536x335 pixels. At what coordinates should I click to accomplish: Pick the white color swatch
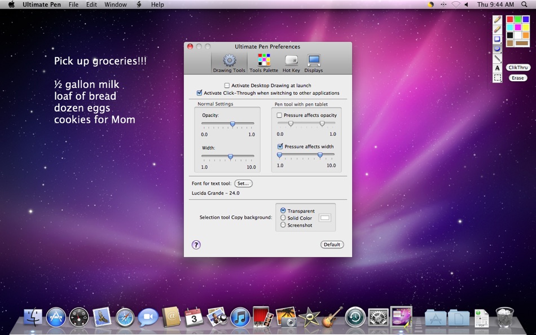tap(518, 35)
